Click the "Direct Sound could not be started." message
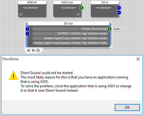The image size is (144, 116). 47,73
